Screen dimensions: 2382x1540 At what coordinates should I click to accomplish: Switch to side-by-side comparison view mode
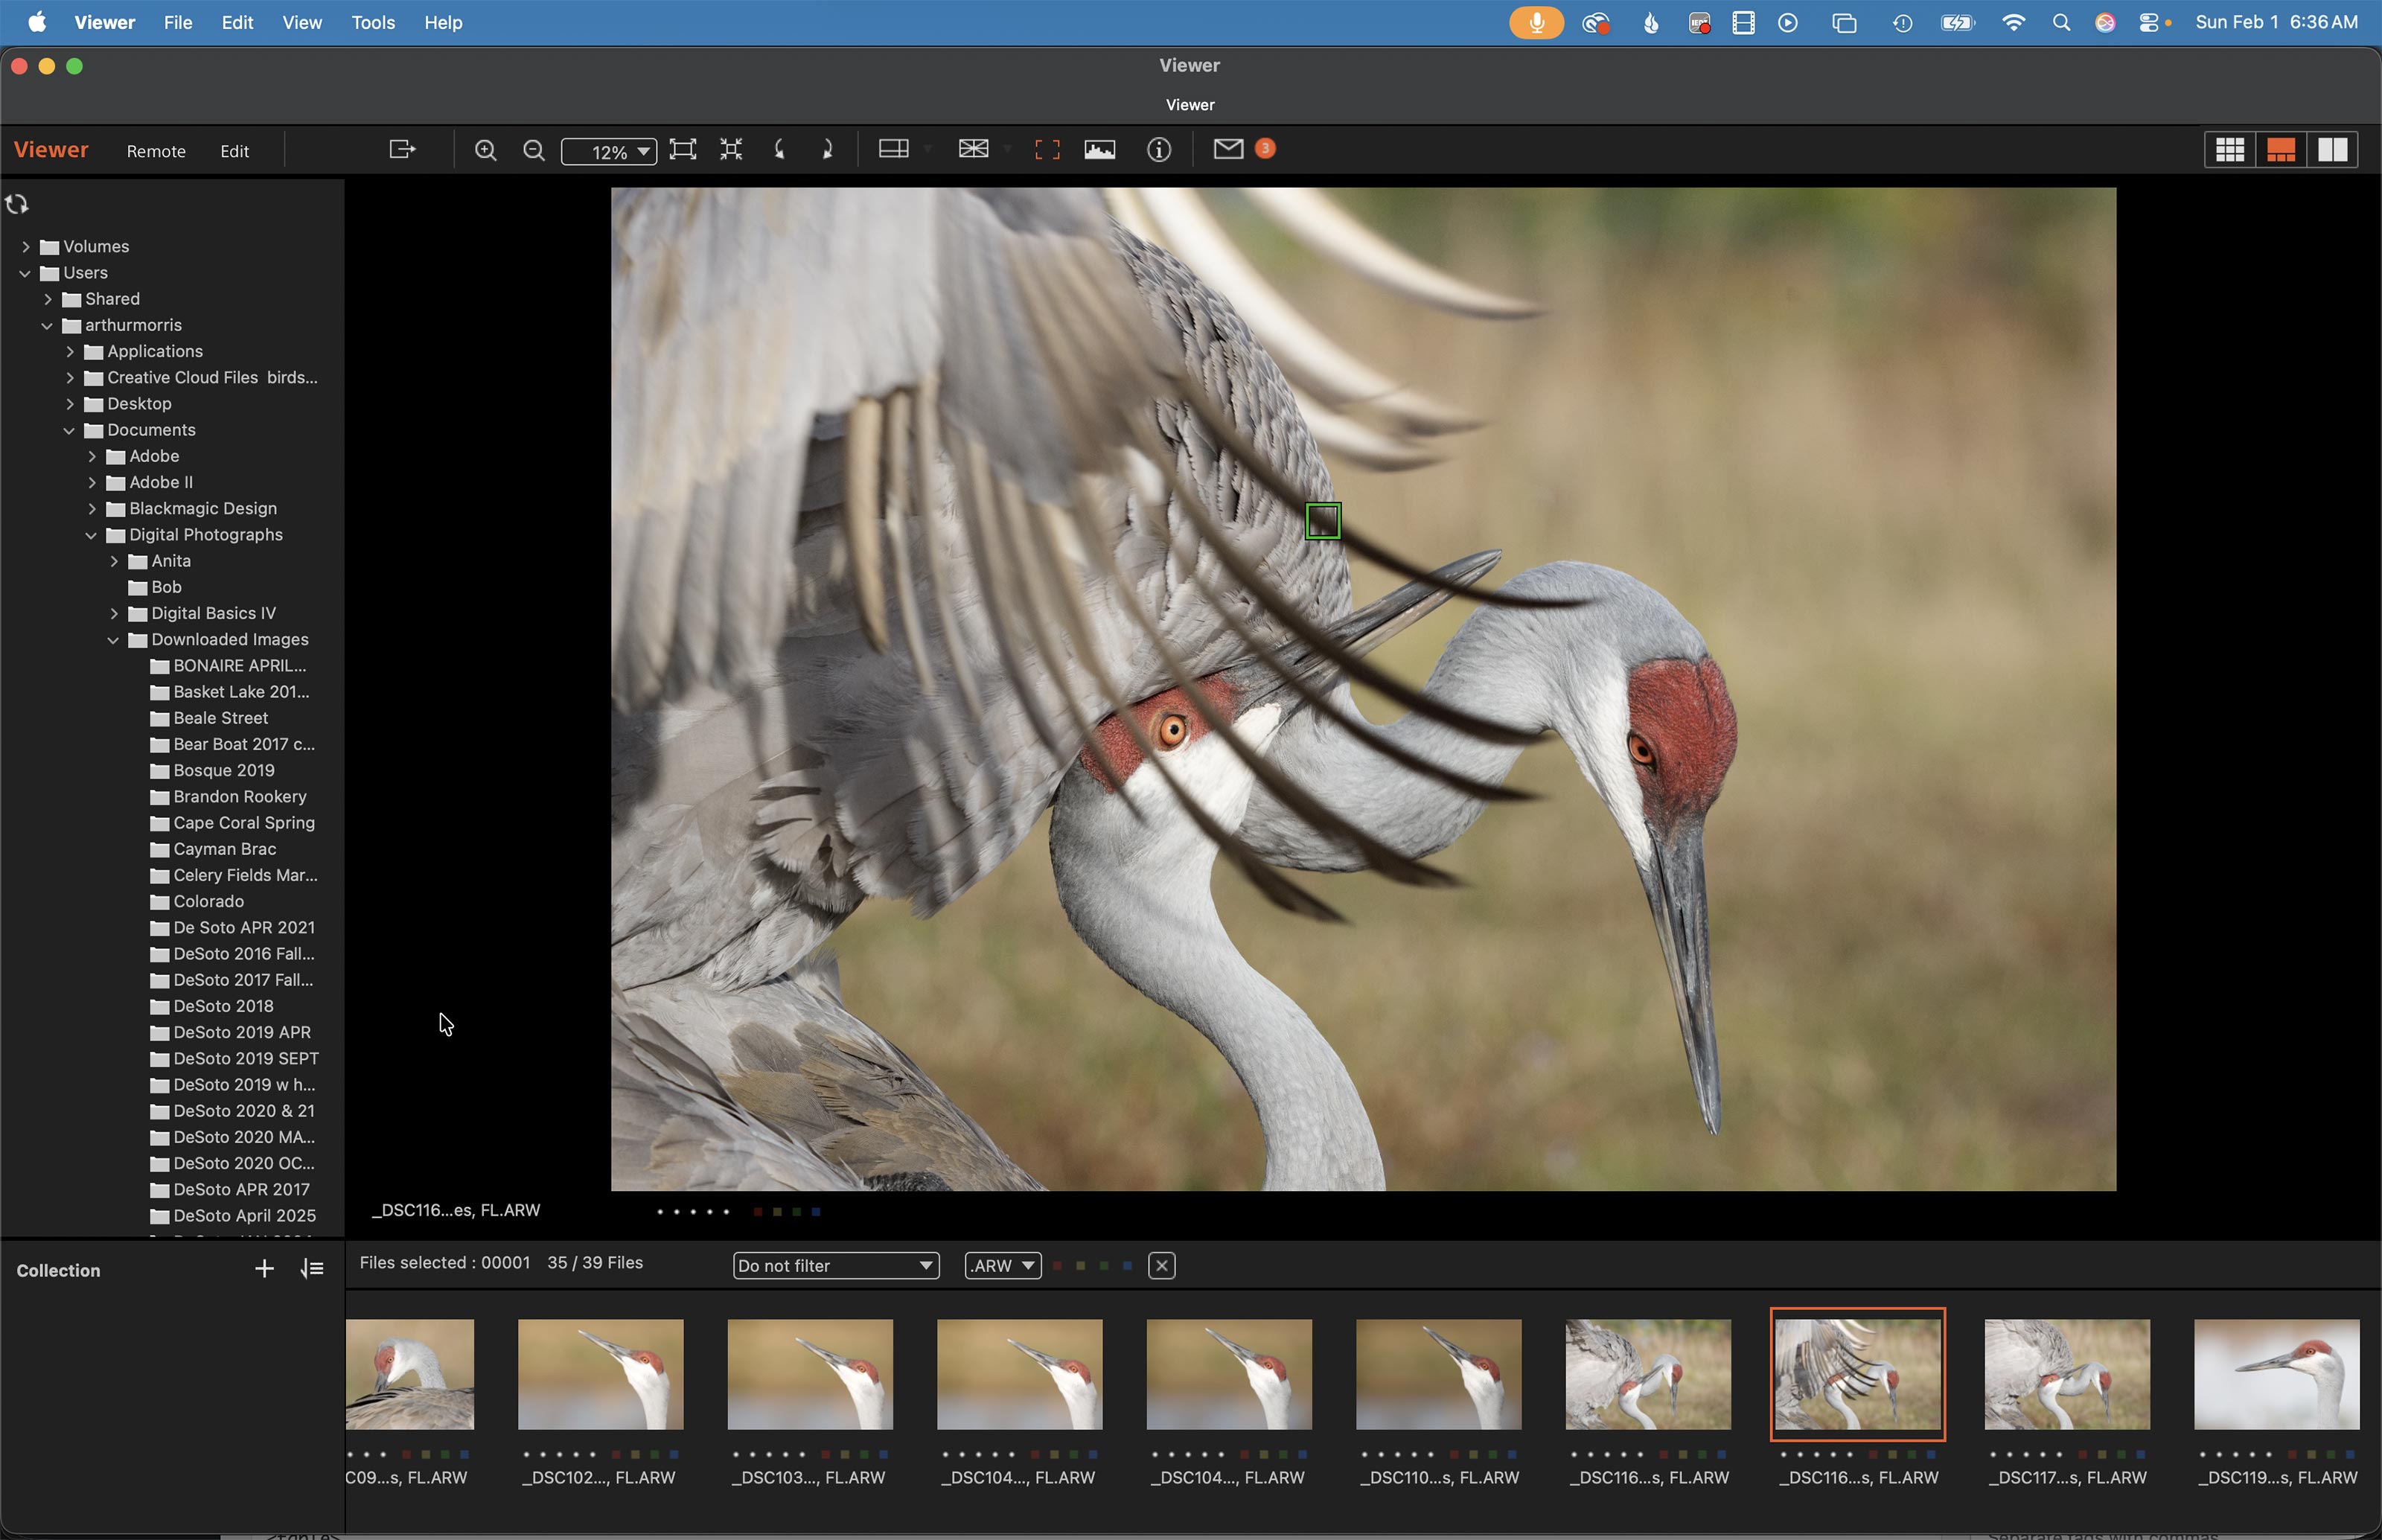[x=2333, y=150]
